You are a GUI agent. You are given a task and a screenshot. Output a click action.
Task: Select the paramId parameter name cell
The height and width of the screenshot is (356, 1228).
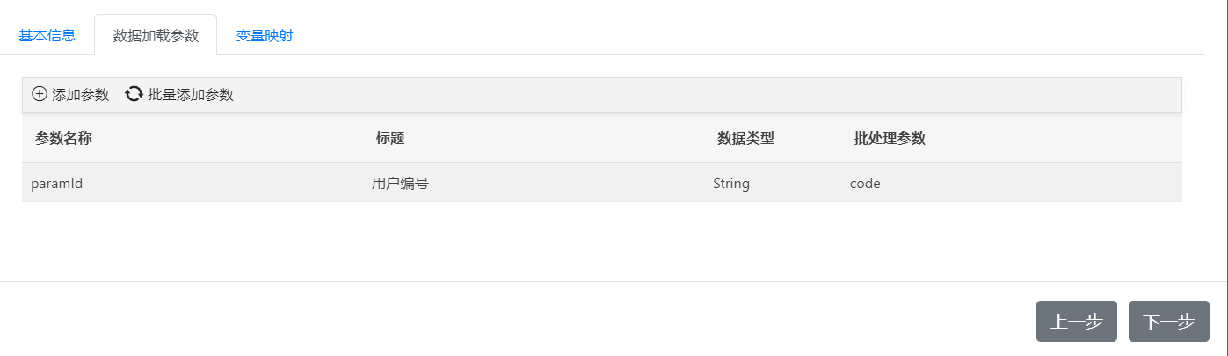pyautogui.click(x=57, y=184)
